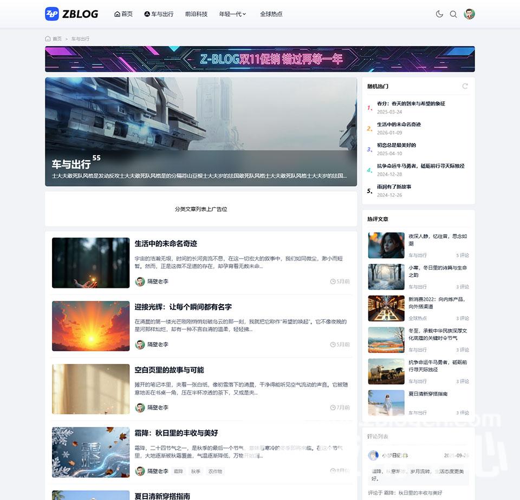Click the ZBLOG logo

pyautogui.click(x=71, y=14)
